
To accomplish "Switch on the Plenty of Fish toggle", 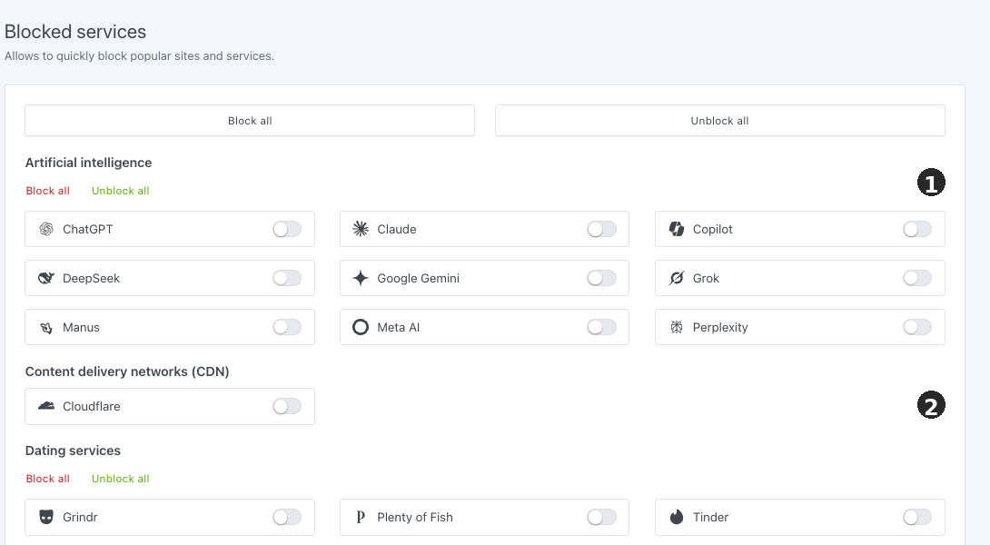I will coord(601,517).
